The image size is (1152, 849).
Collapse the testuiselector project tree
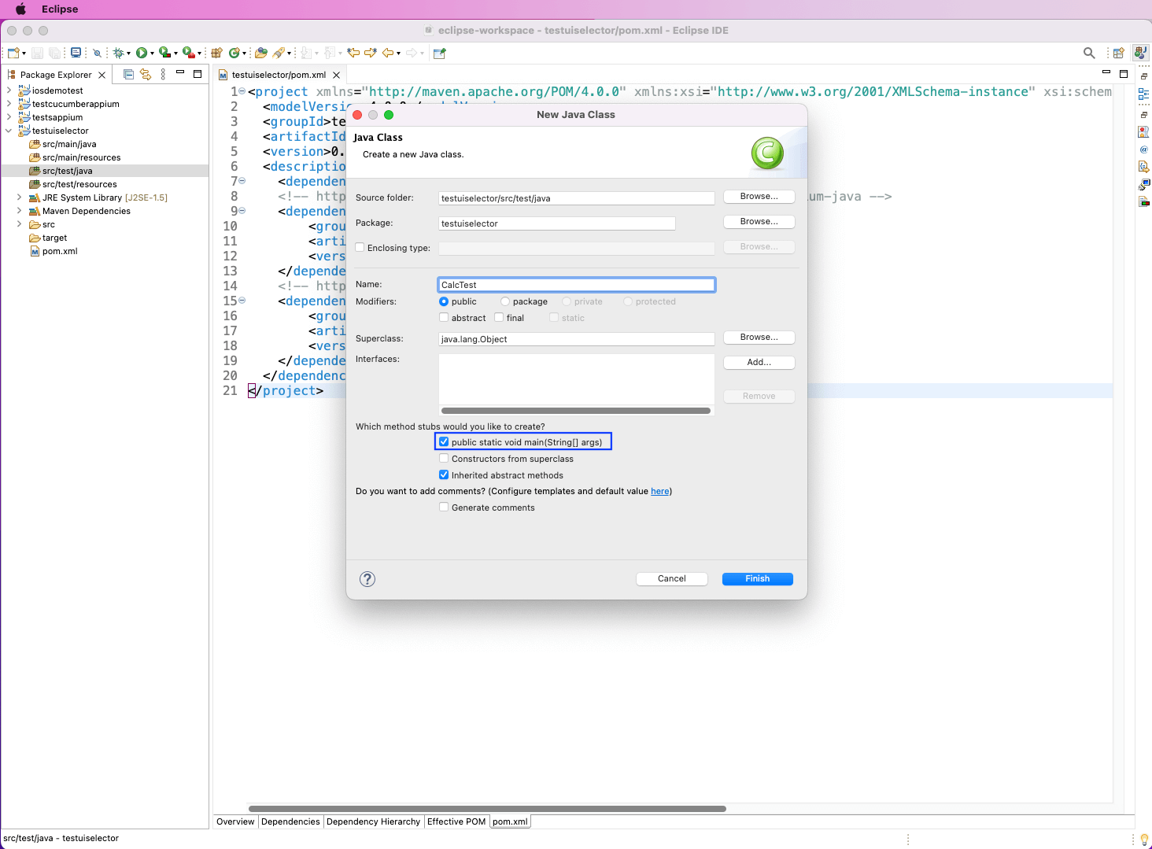[9, 131]
